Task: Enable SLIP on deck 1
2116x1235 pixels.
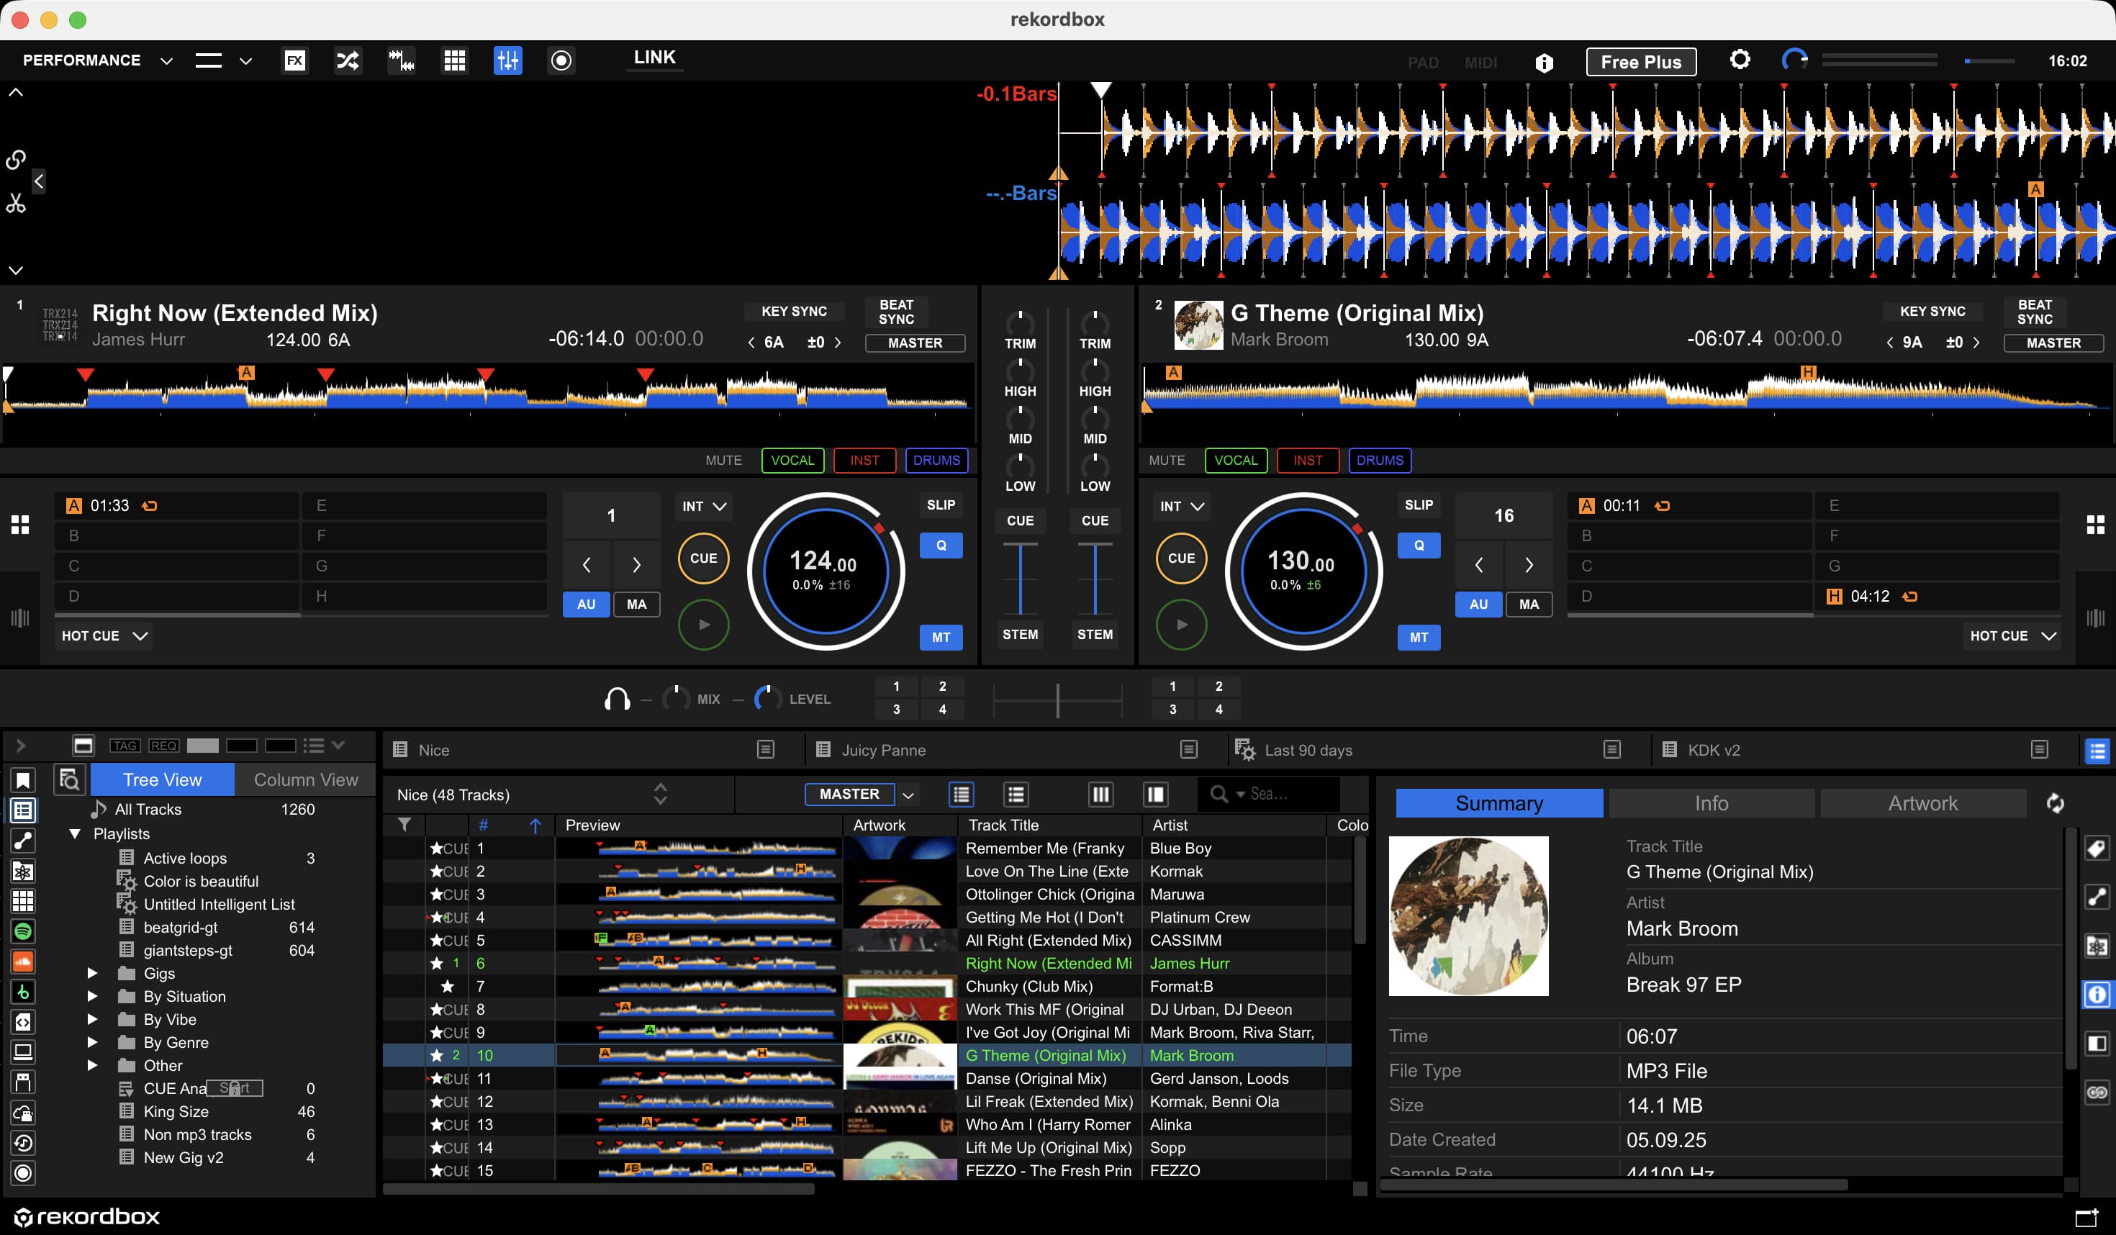Action: tap(941, 505)
